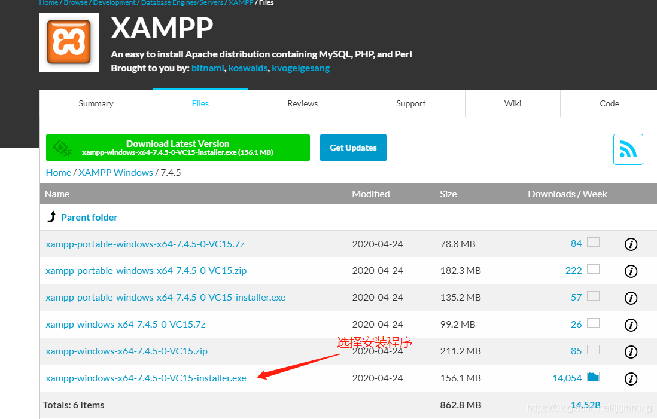The height and width of the screenshot is (419, 657).
Task: Open the kvogelgesang author link
Action: (300, 68)
